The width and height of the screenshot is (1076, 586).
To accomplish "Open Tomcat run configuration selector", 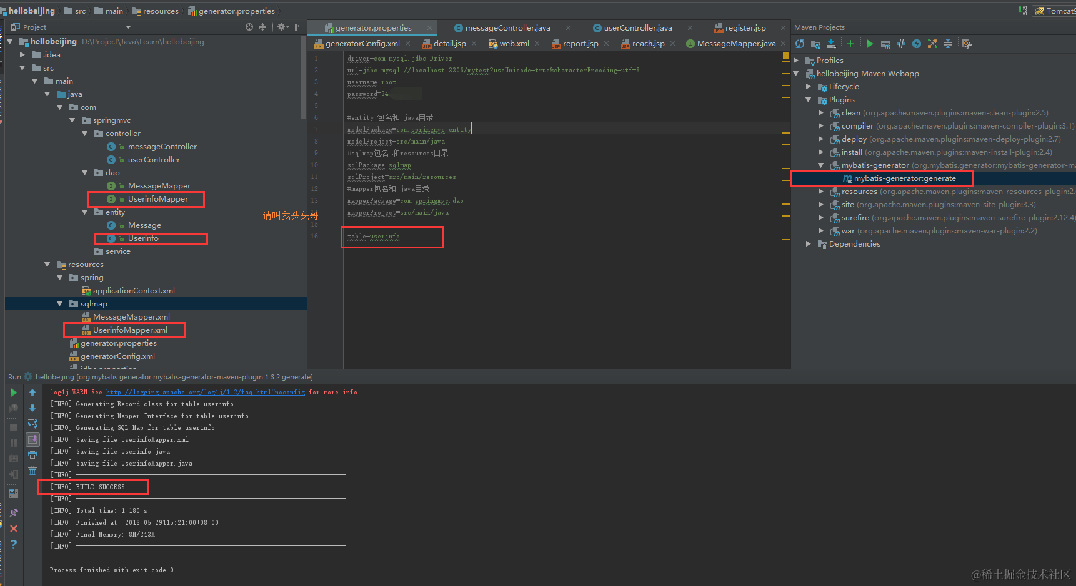I will (x=1054, y=11).
